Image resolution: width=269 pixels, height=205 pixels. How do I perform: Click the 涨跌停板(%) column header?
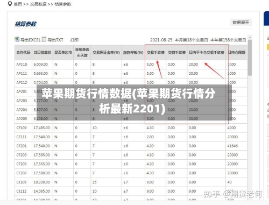point(133,52)
